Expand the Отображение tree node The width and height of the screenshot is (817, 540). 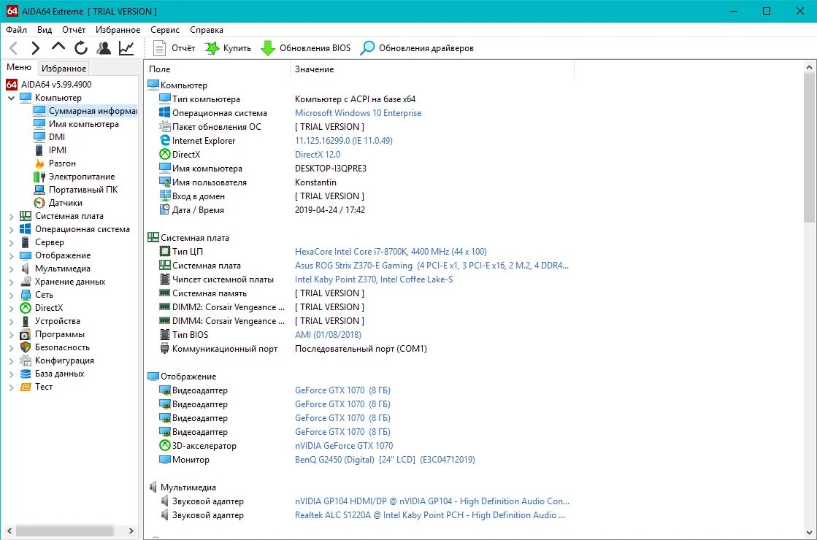click(11, 255)
